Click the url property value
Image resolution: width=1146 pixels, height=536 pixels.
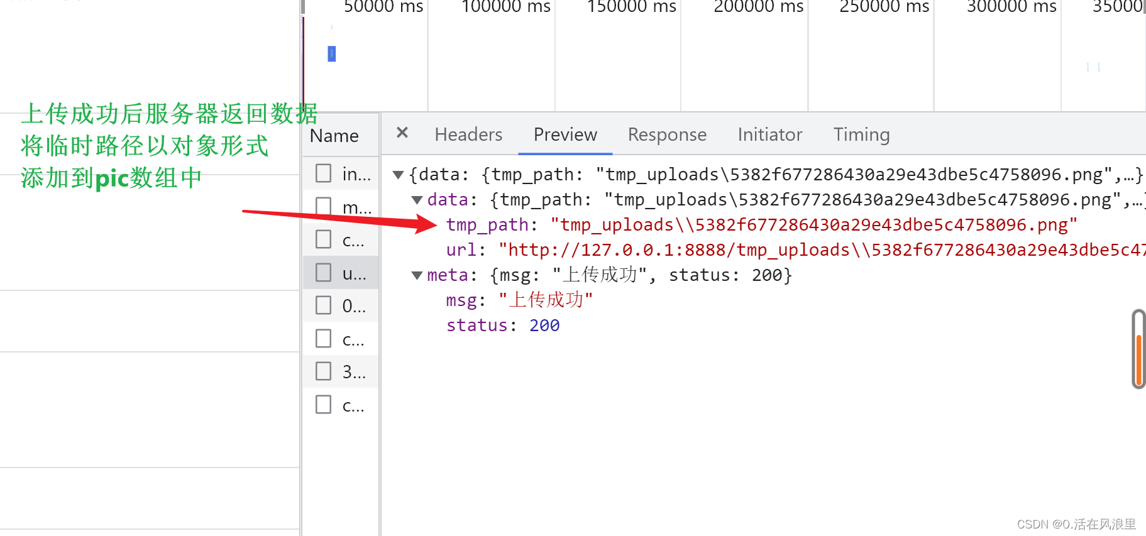[x=822, y=250]
